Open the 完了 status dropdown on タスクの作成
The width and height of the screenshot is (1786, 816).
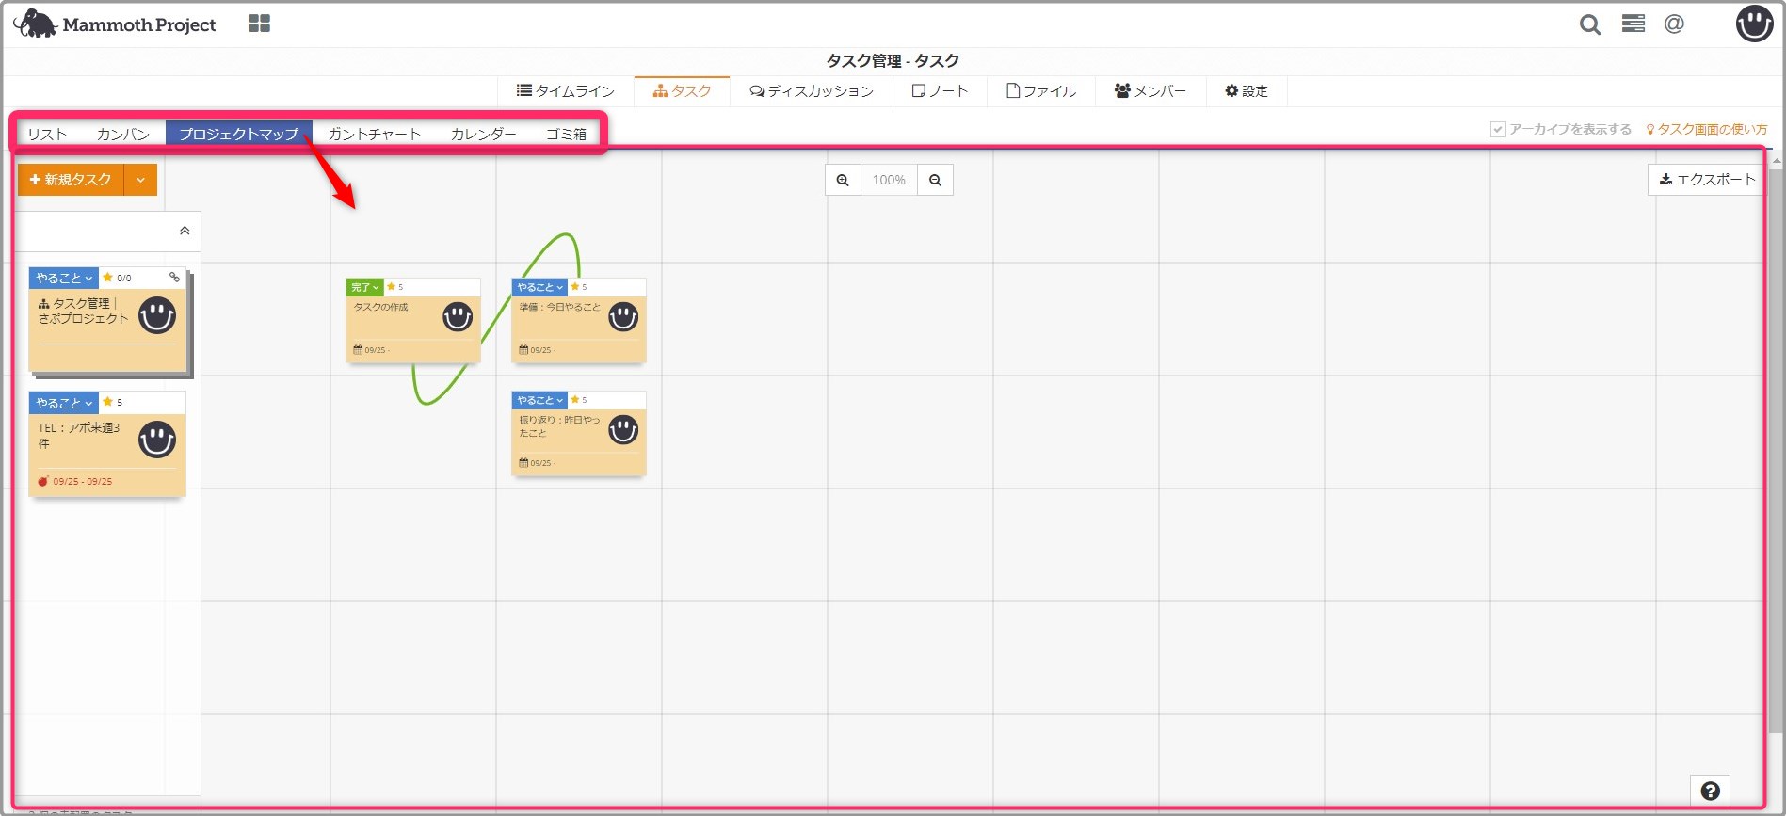[365, 287]
